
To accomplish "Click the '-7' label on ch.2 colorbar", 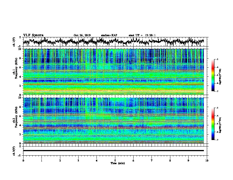I will point(217,140).
